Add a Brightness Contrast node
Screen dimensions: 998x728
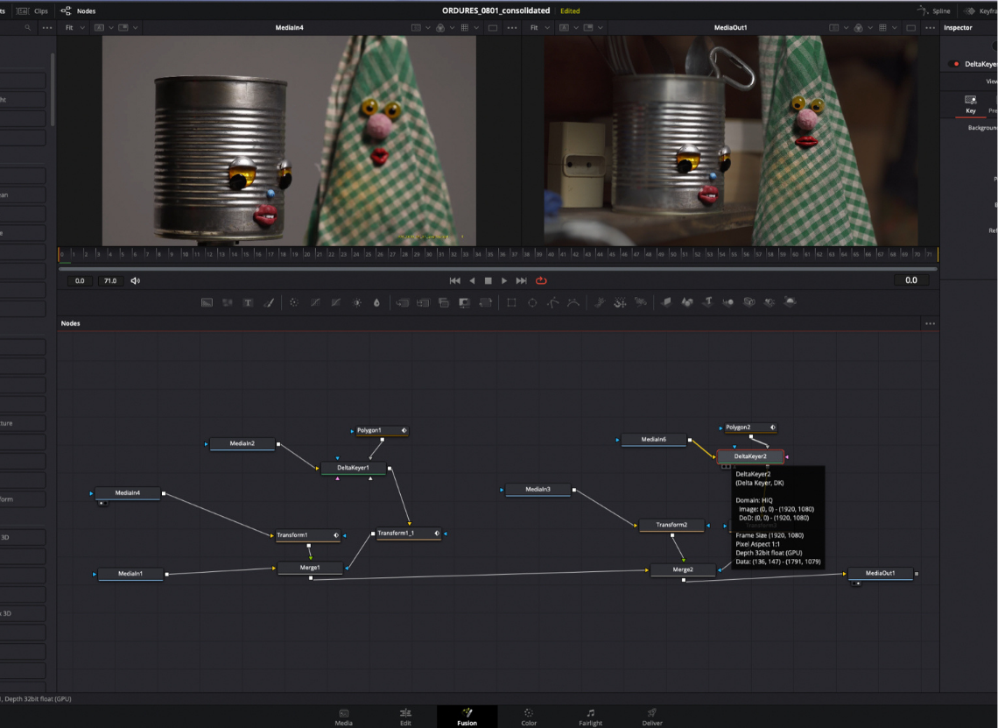coord(357,302)
